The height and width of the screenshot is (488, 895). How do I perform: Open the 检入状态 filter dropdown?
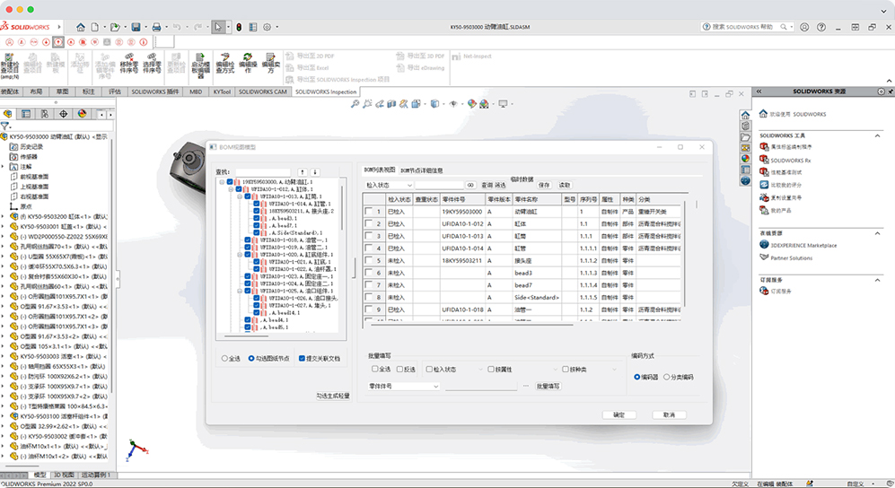pyautogui.click(x=408, y=186)
